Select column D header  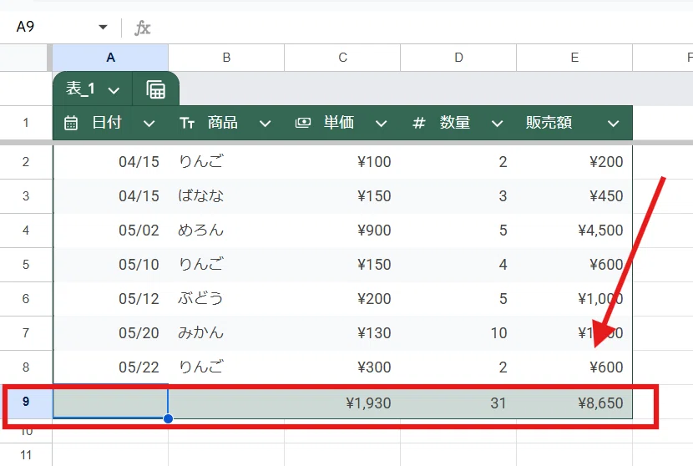pyautogui.click(x=458, y=58)
